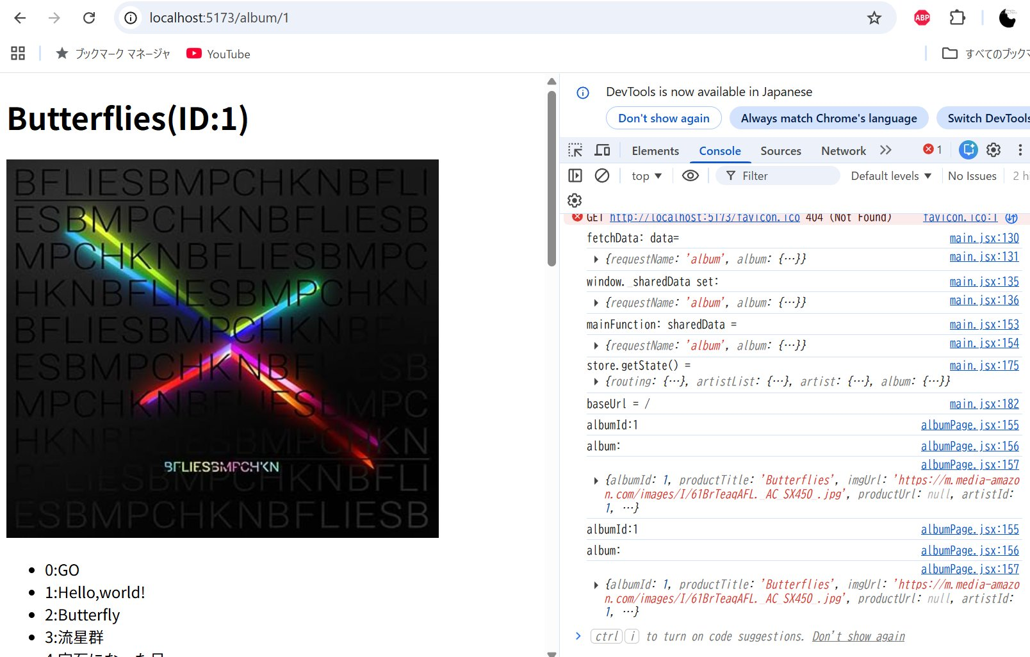Click Always match Chrome's language
Viewport: 1030px width, 657px height.
click(x=829, y=118)
